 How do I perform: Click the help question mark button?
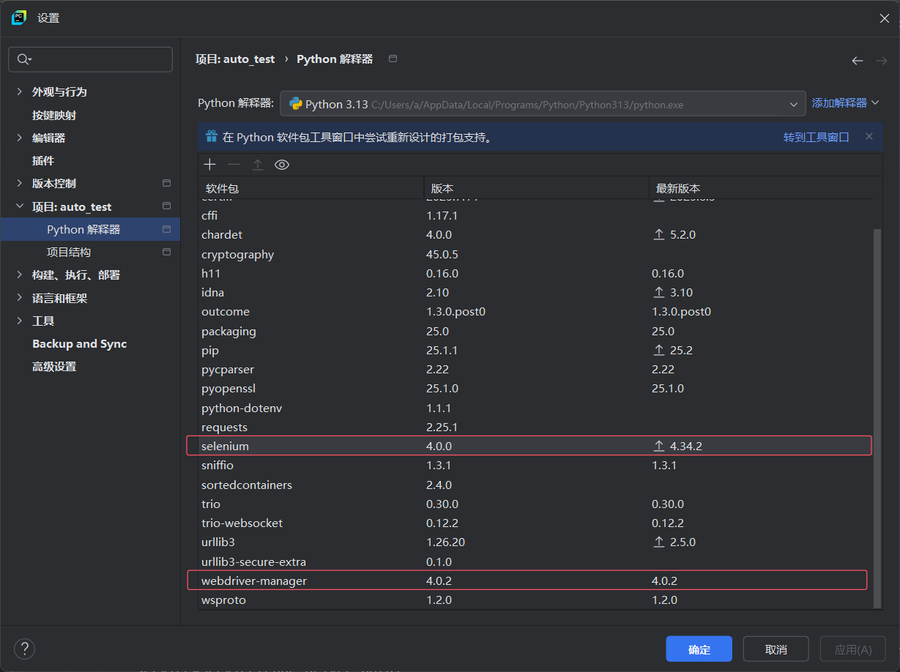point(24,649)
